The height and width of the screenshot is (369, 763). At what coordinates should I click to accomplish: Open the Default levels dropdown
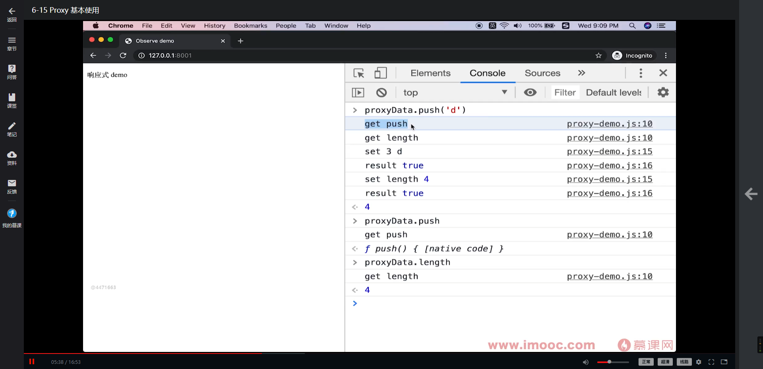point(614,93)
